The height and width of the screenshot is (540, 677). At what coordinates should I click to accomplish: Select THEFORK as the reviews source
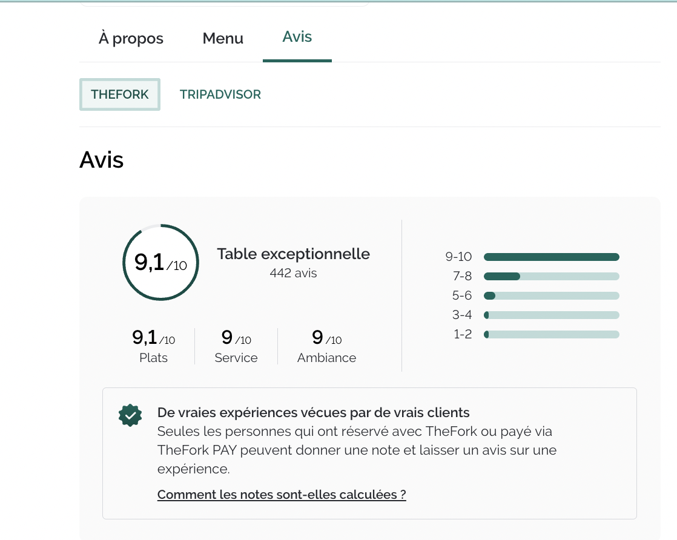(120, 94)
